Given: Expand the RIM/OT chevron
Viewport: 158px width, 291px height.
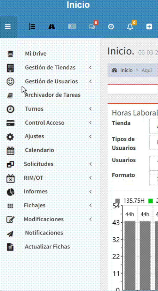Looking at the screenshot, I should pos(90,178).
